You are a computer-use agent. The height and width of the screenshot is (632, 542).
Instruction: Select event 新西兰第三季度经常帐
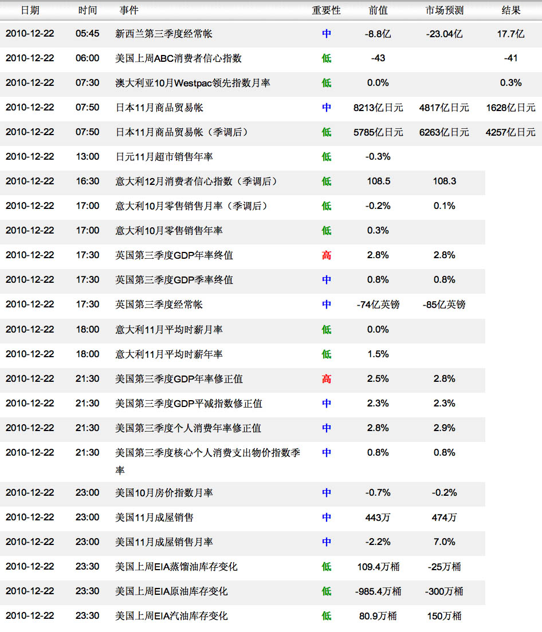pyautogui.click(x=164, y=34)
